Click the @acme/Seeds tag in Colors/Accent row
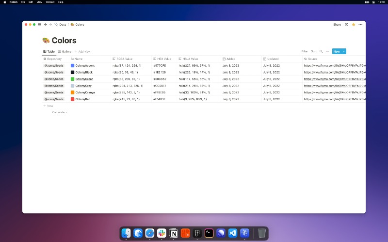388x242 pixels. (x=54, y=65)
